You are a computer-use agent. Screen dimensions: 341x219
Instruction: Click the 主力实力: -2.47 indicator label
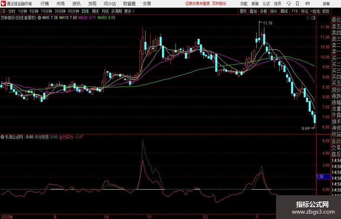pyautogui.click(x=71, y=137)
